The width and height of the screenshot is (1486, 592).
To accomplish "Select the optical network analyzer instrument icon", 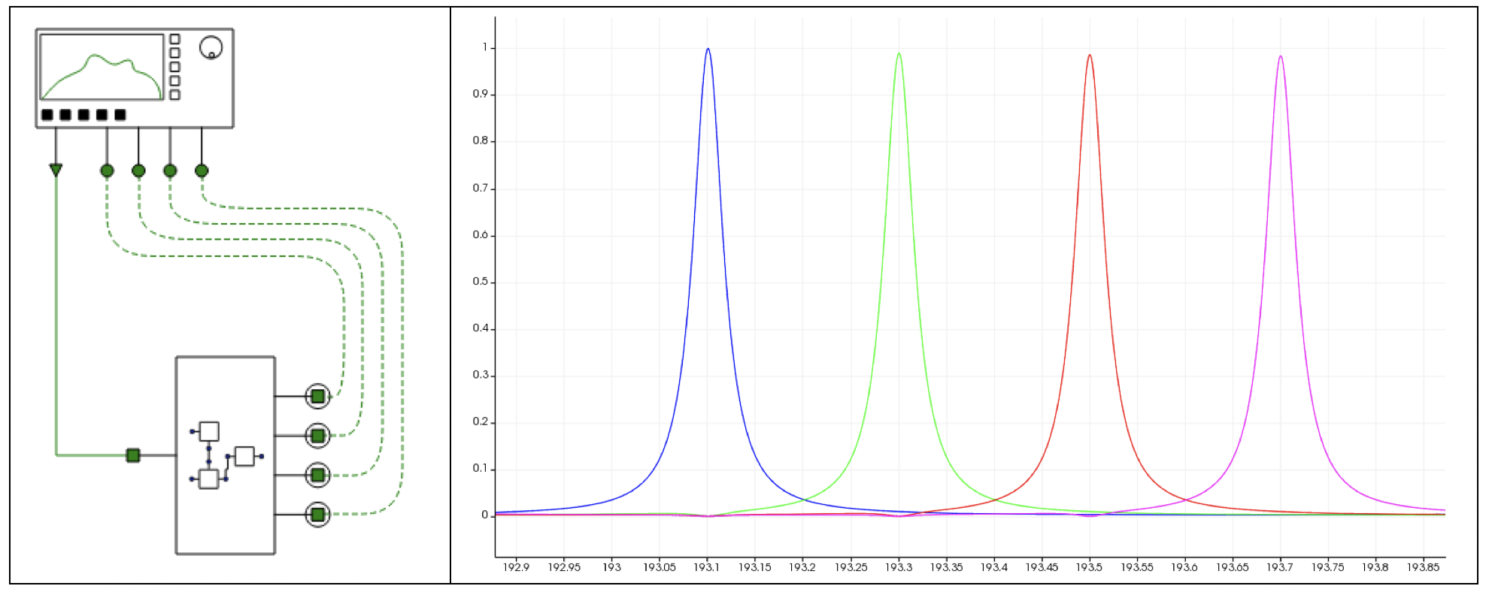I will [135, 78].
